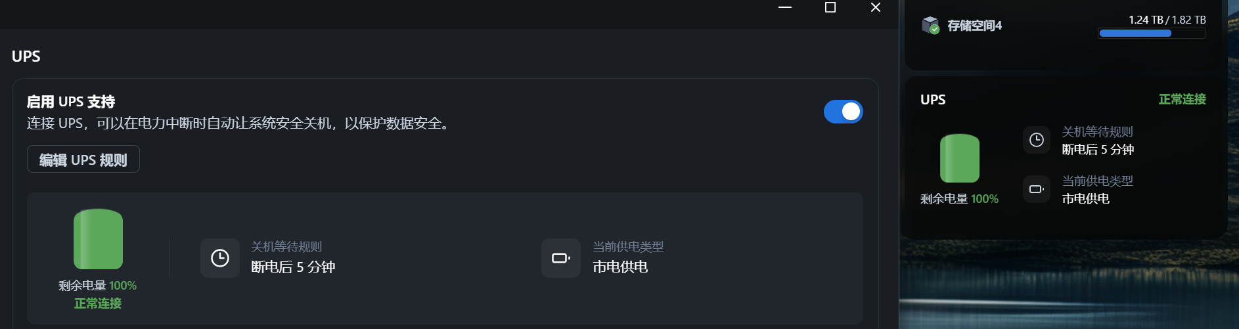Click the 存储空间4 storage cube icon
This screenshot has height=329, width=1239.
tap(930, 26)
